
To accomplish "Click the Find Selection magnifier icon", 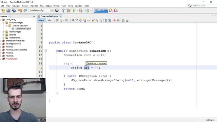I will (73, 20).
